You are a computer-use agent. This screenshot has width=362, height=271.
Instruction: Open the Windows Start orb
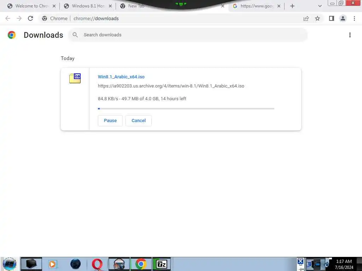tap(10, 264)
